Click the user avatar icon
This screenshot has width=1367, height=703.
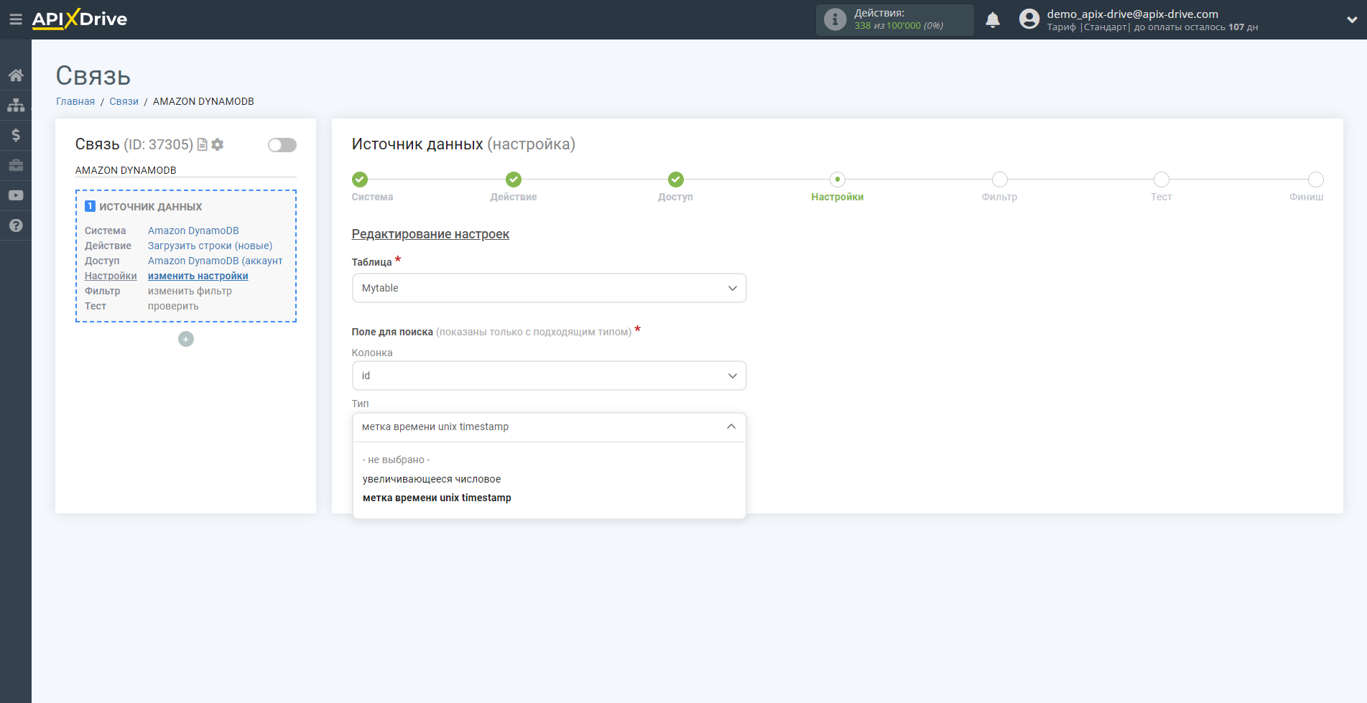pyautogui.click(x=1029, y=19)
